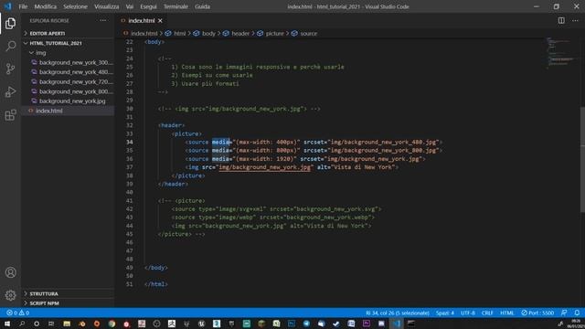Screen dimensions: 585x329
Task: Open File Explorer from the taskbar
Action: pyautogui.click(x=67, y=324)
